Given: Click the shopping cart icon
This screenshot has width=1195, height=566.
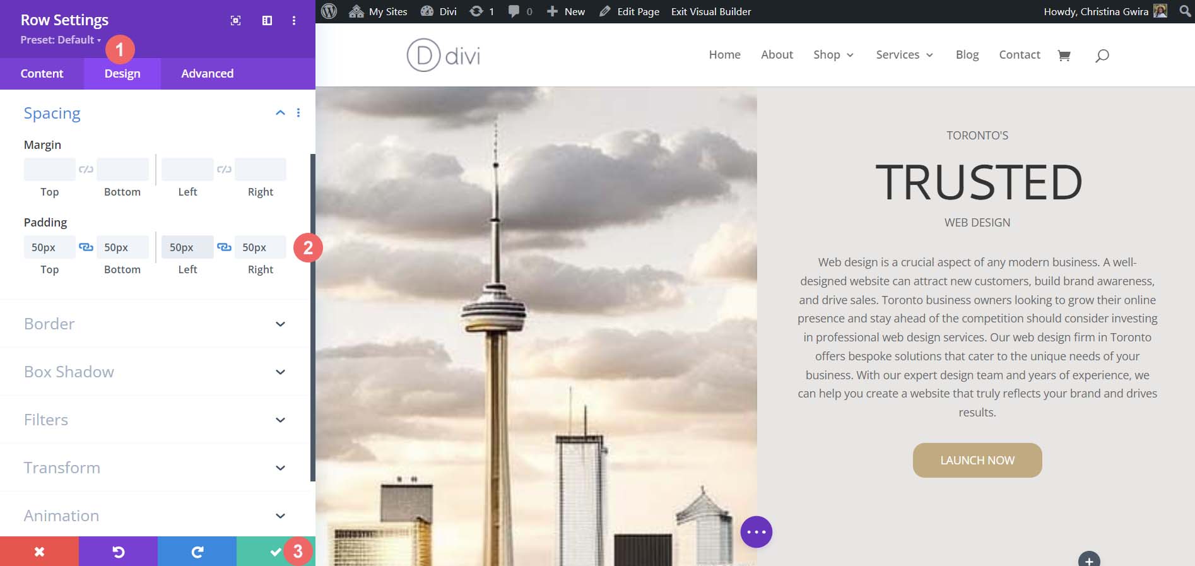Looking at the screenshot, I should tap(1064, 56).
